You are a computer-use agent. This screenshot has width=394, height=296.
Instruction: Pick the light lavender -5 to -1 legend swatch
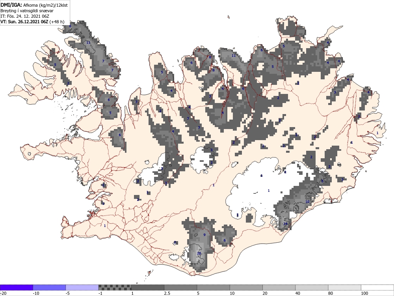coord(82,287)
